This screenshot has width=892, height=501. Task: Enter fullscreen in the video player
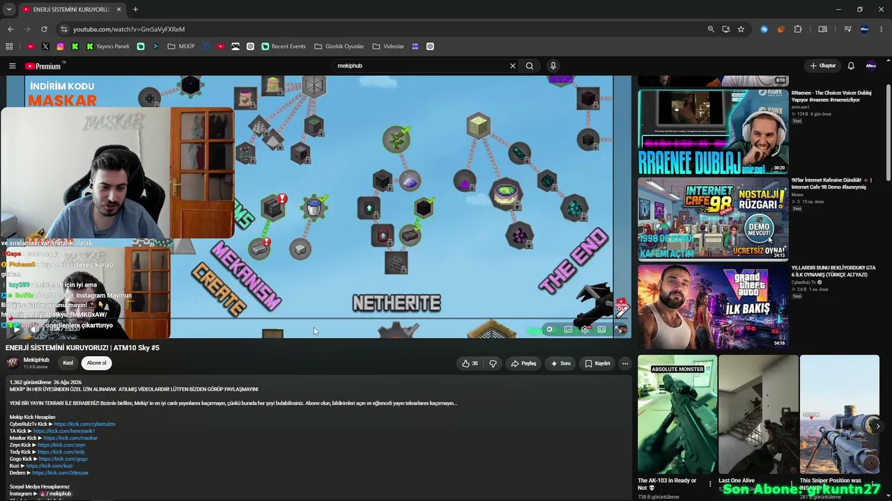pyautogui.click(x=620, y=330)
